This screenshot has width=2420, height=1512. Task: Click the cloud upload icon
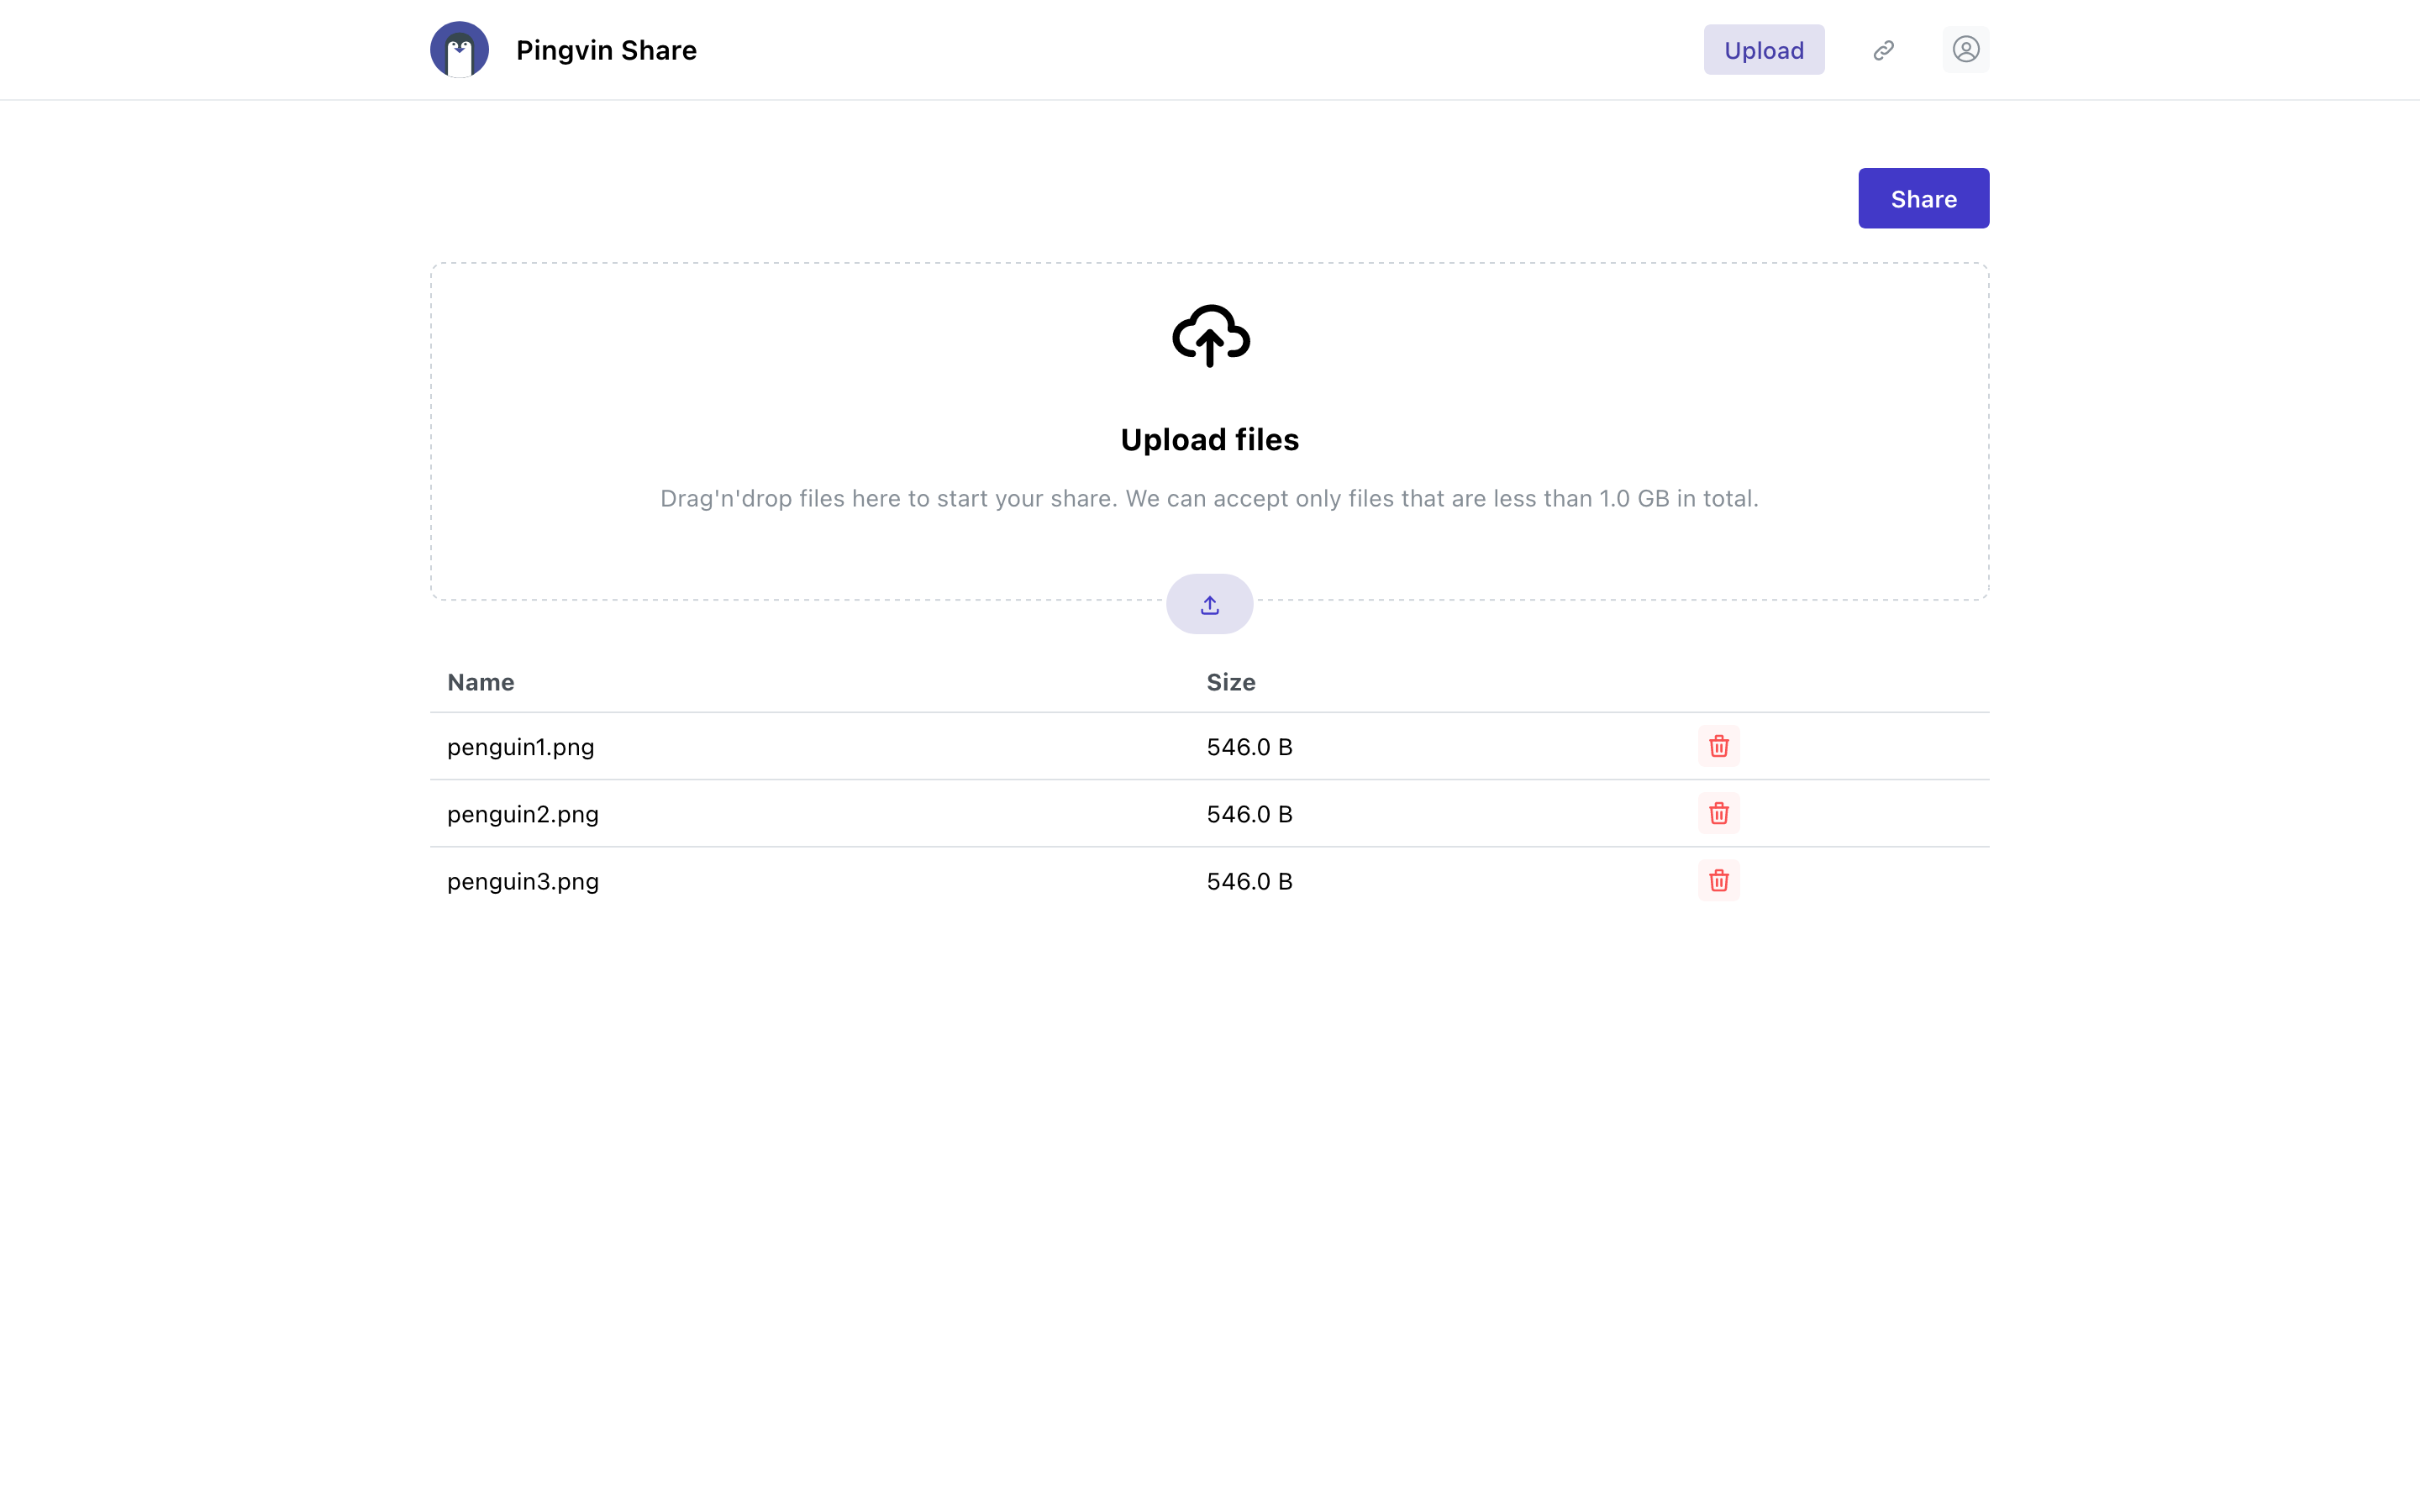tap(1210, 336)
